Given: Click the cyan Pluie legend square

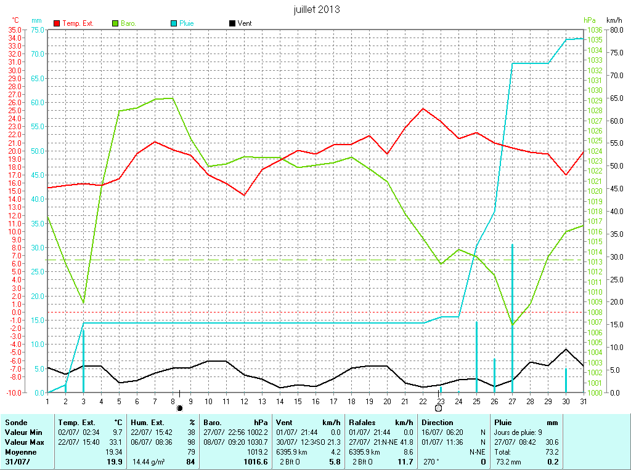Looking at the screenshot, I should coord(173,23).
